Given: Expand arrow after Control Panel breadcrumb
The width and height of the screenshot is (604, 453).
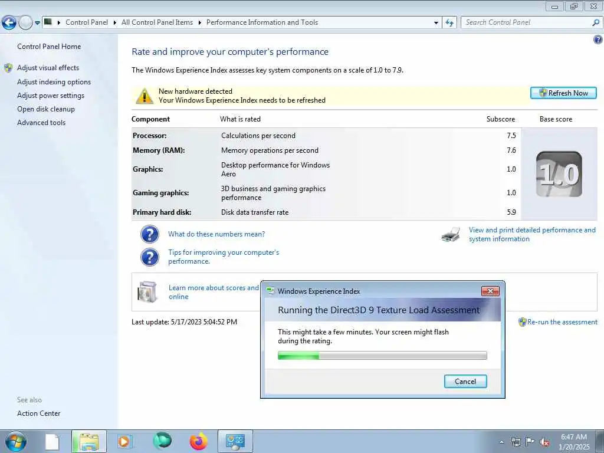Looking at the screenshot, I should pos(115,23).
